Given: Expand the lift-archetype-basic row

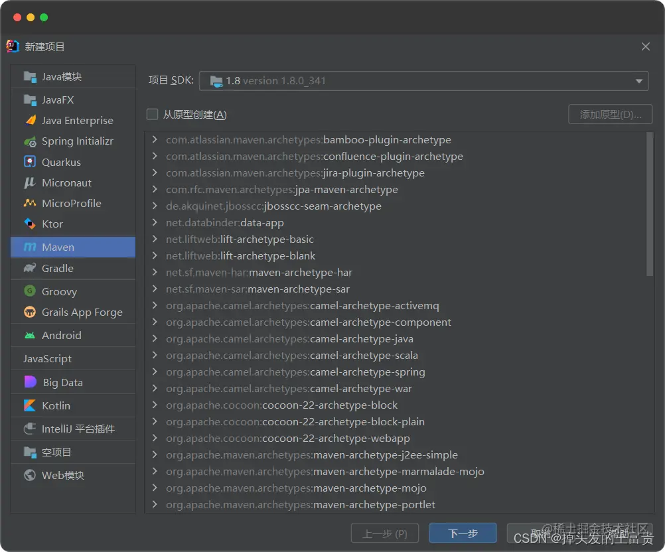Looking at the screenshot, I should click(155, 239).
